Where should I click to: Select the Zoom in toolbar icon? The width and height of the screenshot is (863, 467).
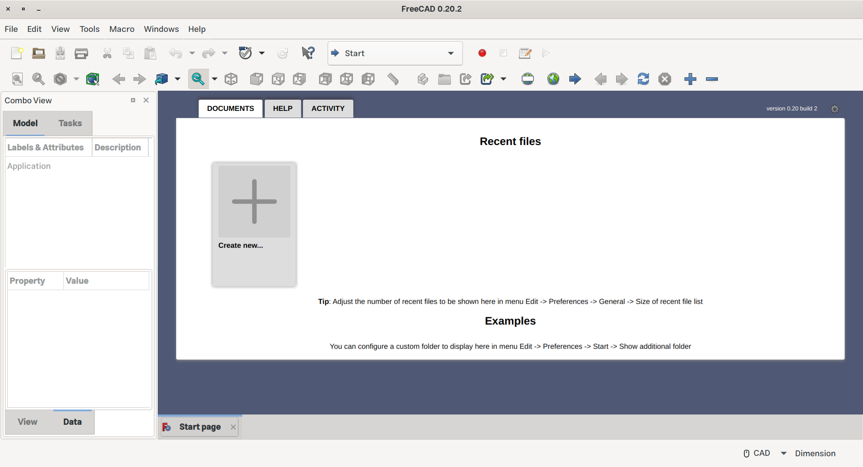[690, 79]
